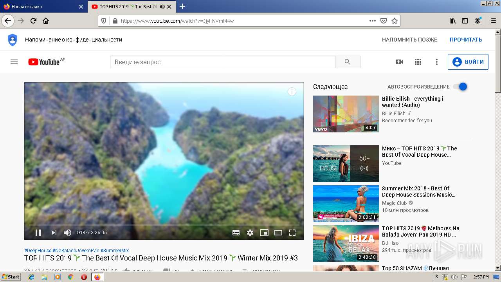Toggle subtitles in the video player
Viewport: 501px width, 282px height.
236,233
